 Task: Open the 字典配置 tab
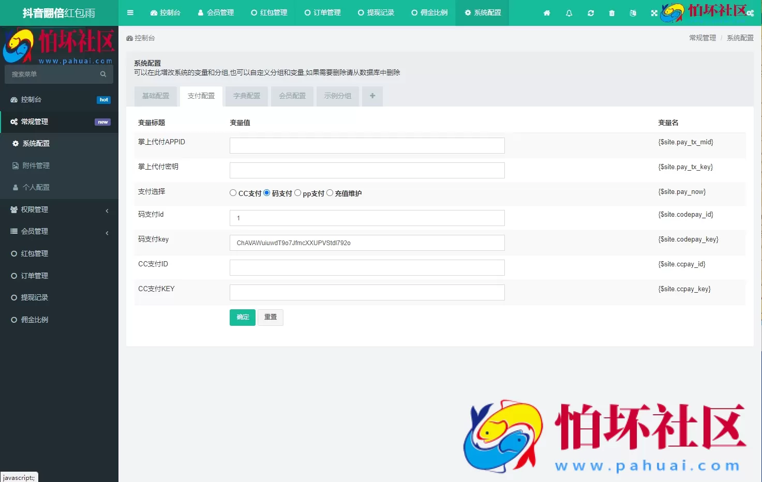pyautogui.click(x=246, y=96)
